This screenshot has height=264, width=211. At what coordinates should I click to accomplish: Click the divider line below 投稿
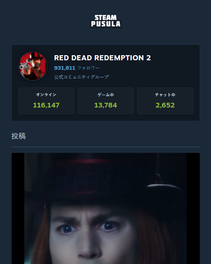[106, 147]
